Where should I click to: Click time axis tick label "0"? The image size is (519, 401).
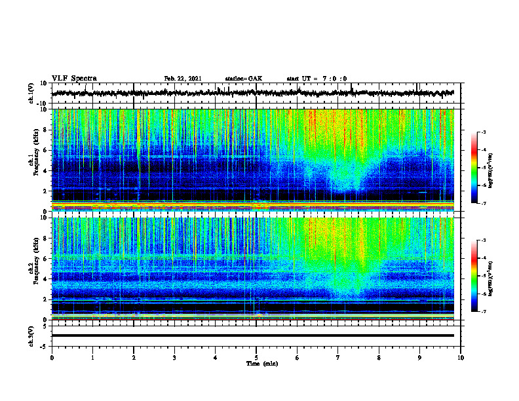pos(52,358)
